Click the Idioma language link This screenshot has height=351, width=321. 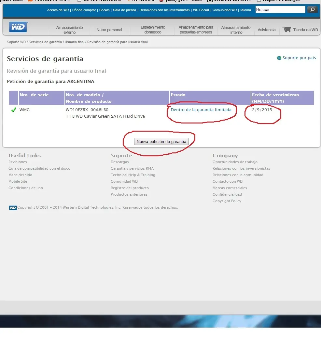point(246,10)
